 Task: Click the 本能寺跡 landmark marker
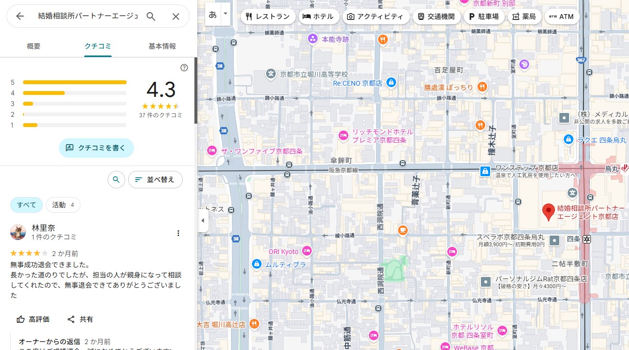coord(313,38)
